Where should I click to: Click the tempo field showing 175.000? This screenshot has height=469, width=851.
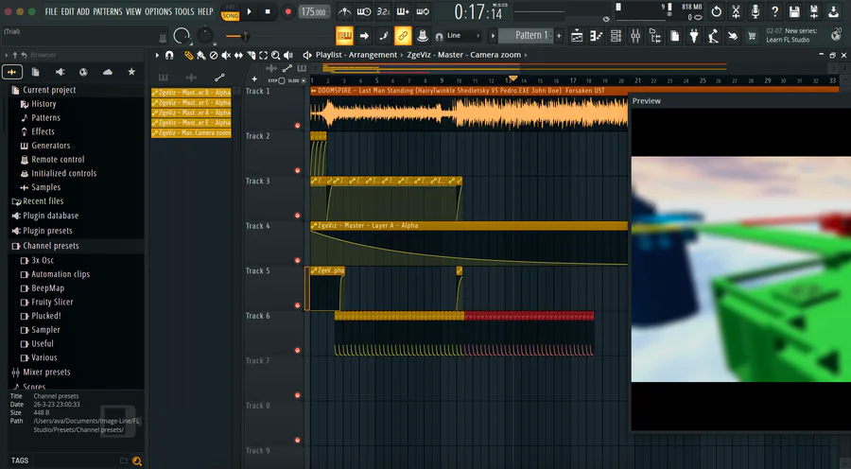313,11
